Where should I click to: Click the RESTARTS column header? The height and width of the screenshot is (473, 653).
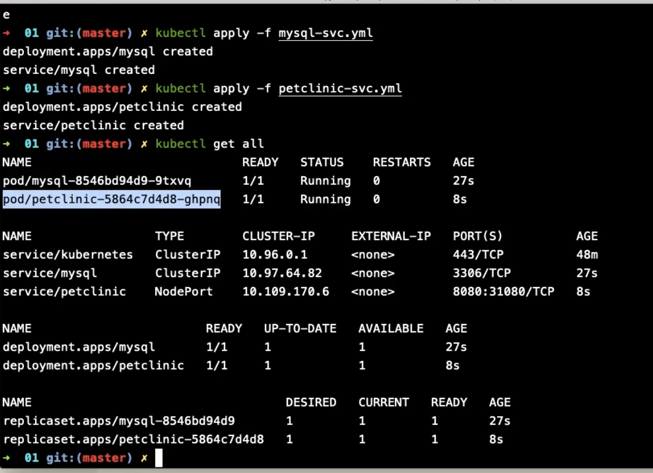(402, 162)
